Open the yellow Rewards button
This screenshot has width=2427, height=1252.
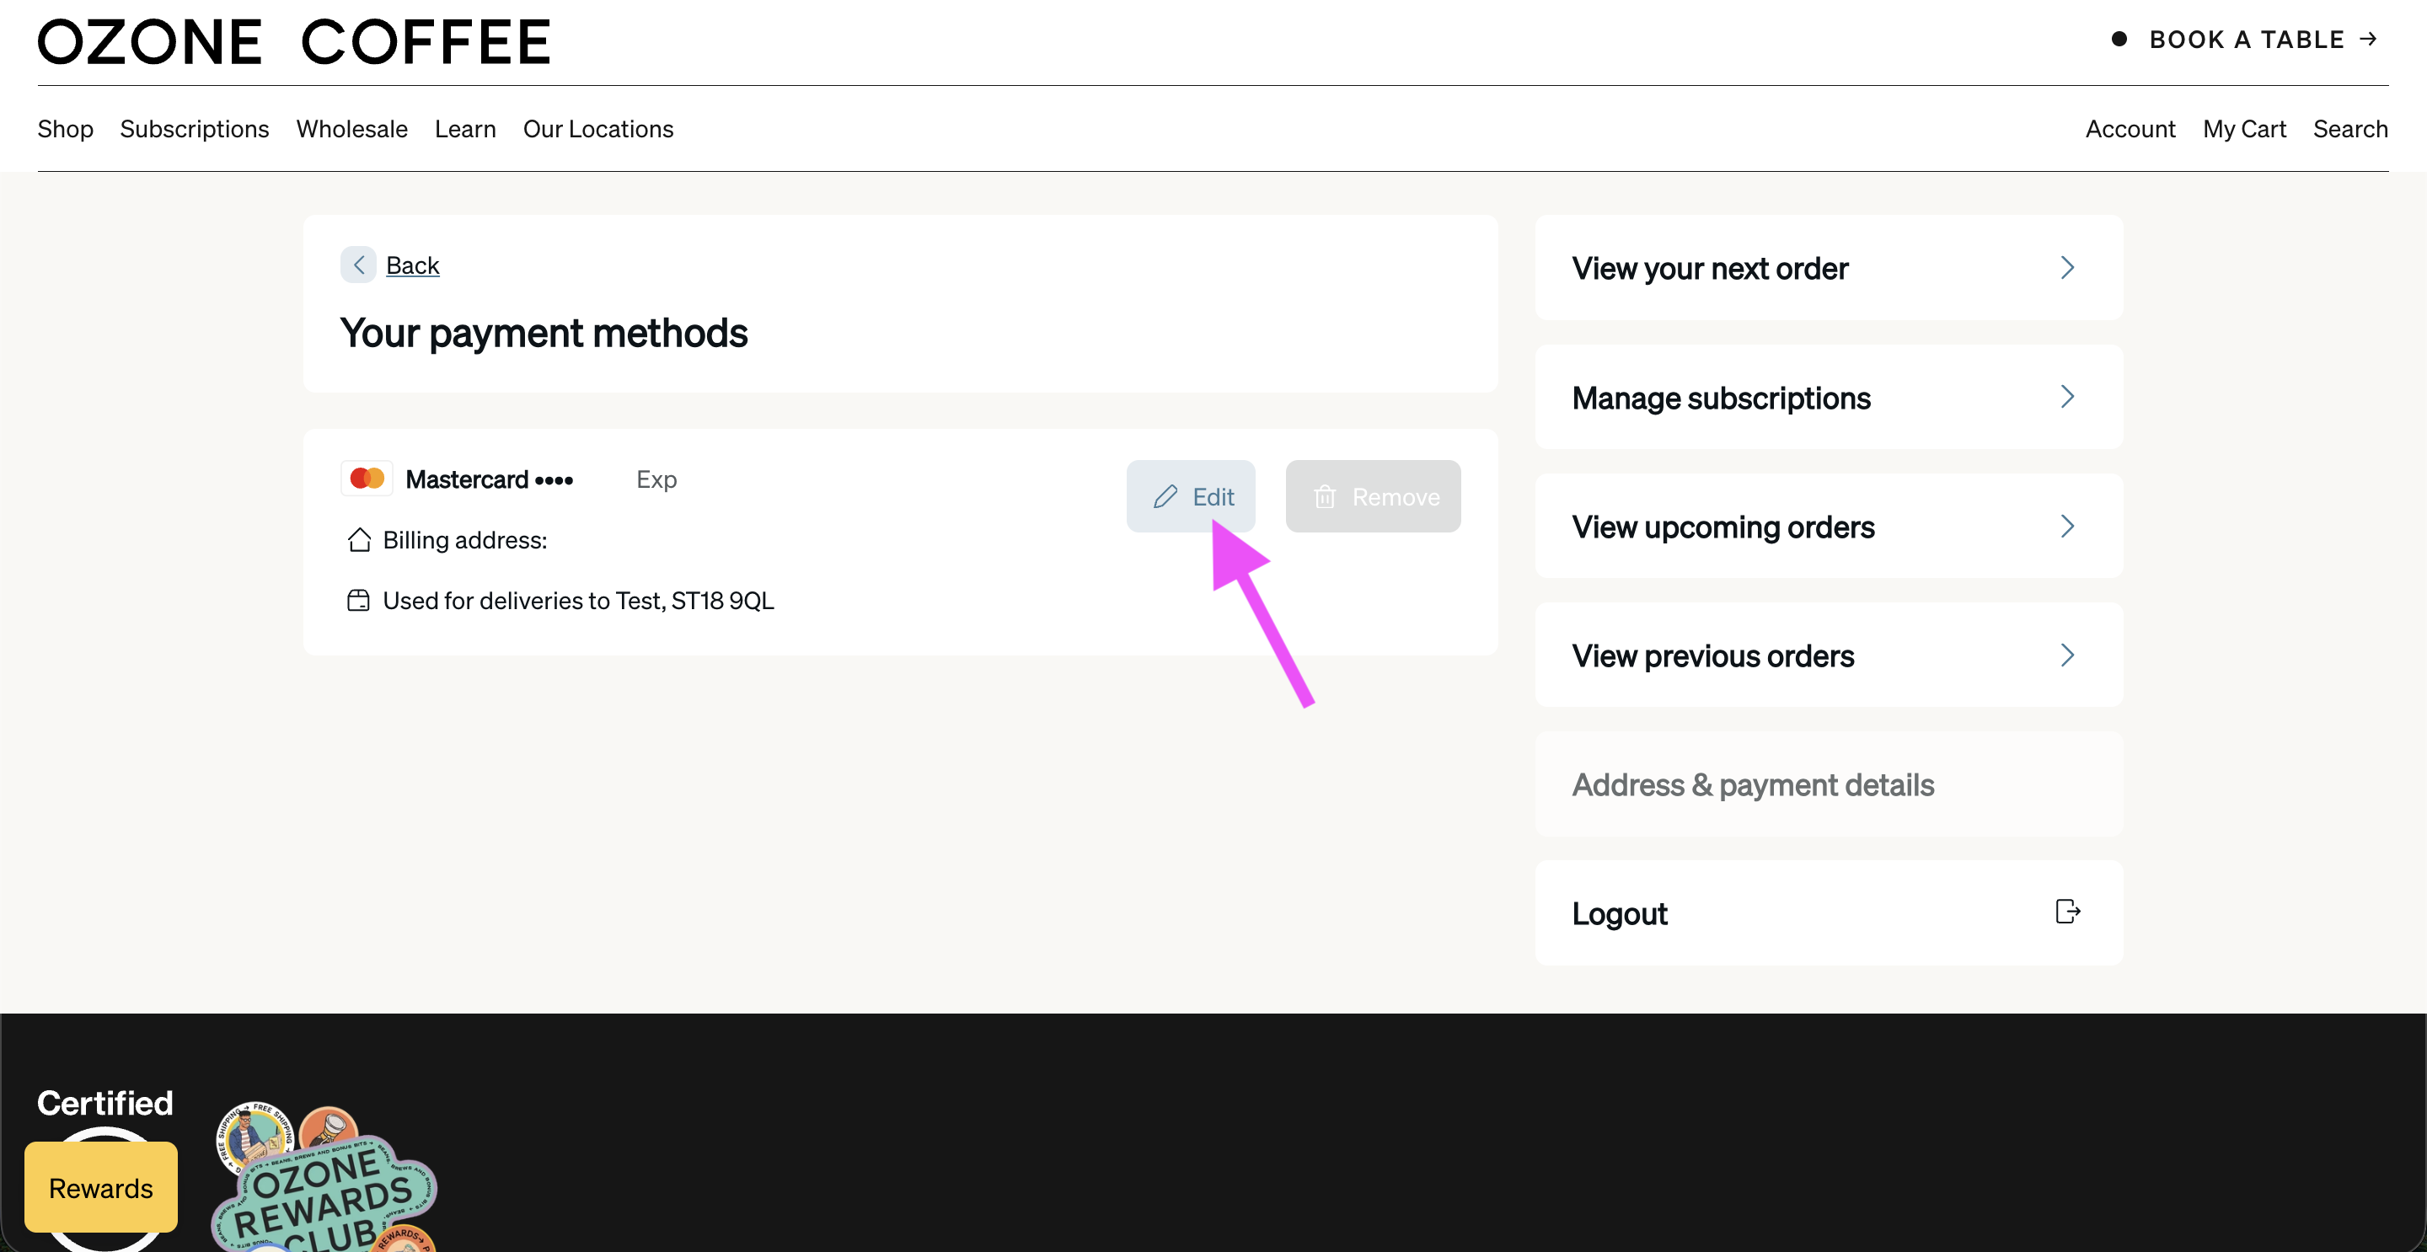coord(101,1187)
